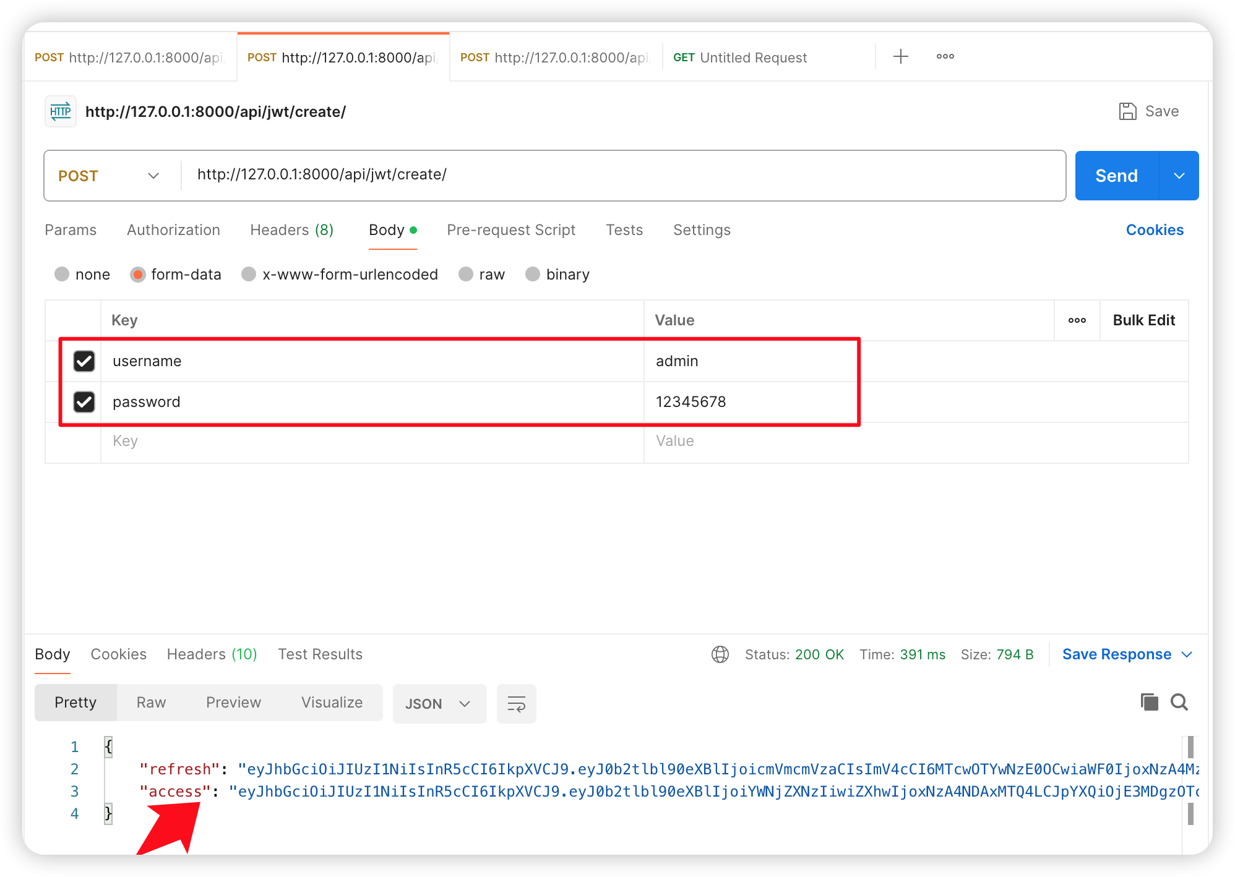Click the "access" key in JSON response
Screen dimensions: 1235x877
click(175, 792)
